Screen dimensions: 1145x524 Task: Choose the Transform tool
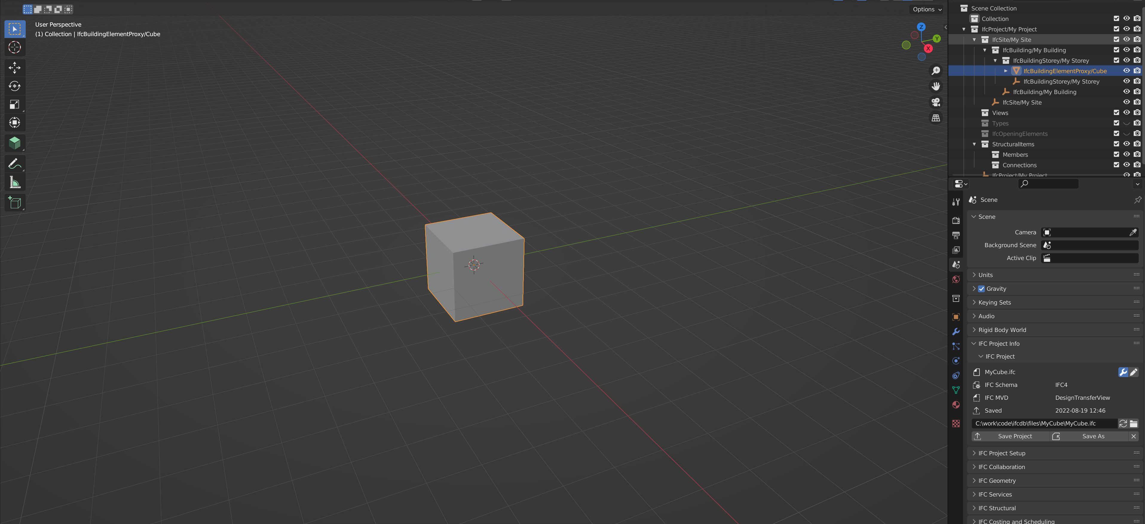[15, 122]
